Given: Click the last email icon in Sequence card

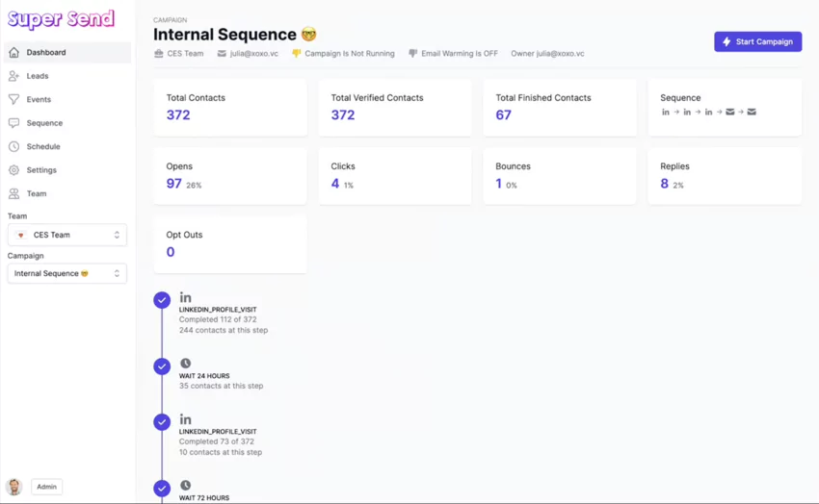Looking at the screenshot, I should [x=752, y=113].
